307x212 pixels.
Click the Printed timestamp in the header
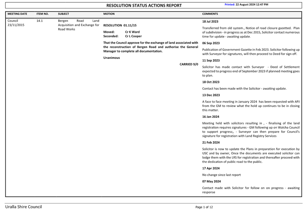[x=246, y=5]
